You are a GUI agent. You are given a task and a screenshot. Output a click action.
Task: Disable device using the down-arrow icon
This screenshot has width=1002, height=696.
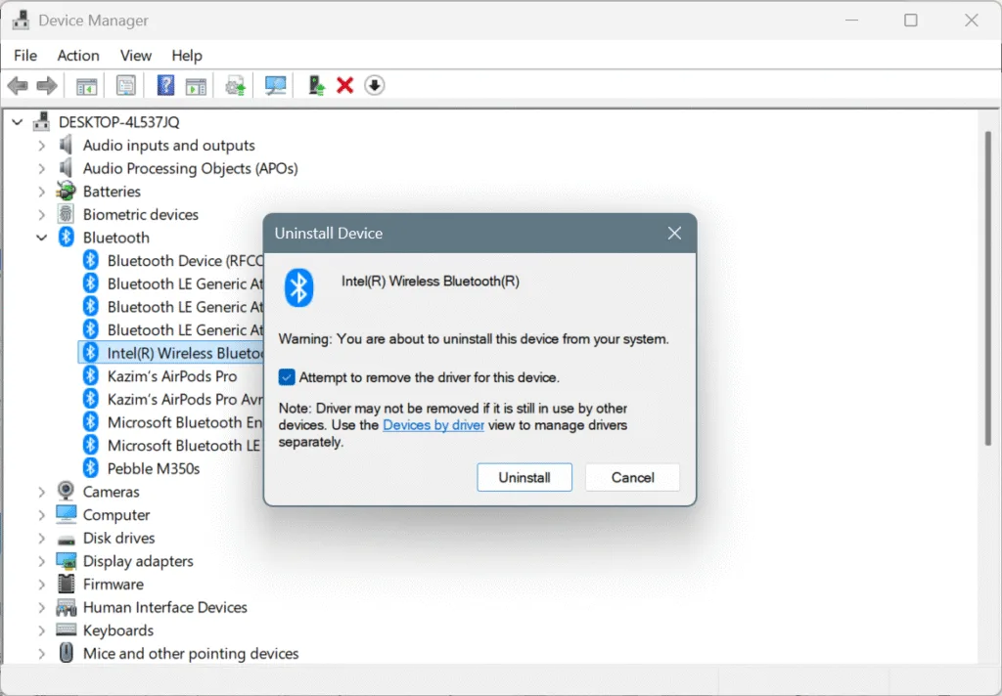375,85
